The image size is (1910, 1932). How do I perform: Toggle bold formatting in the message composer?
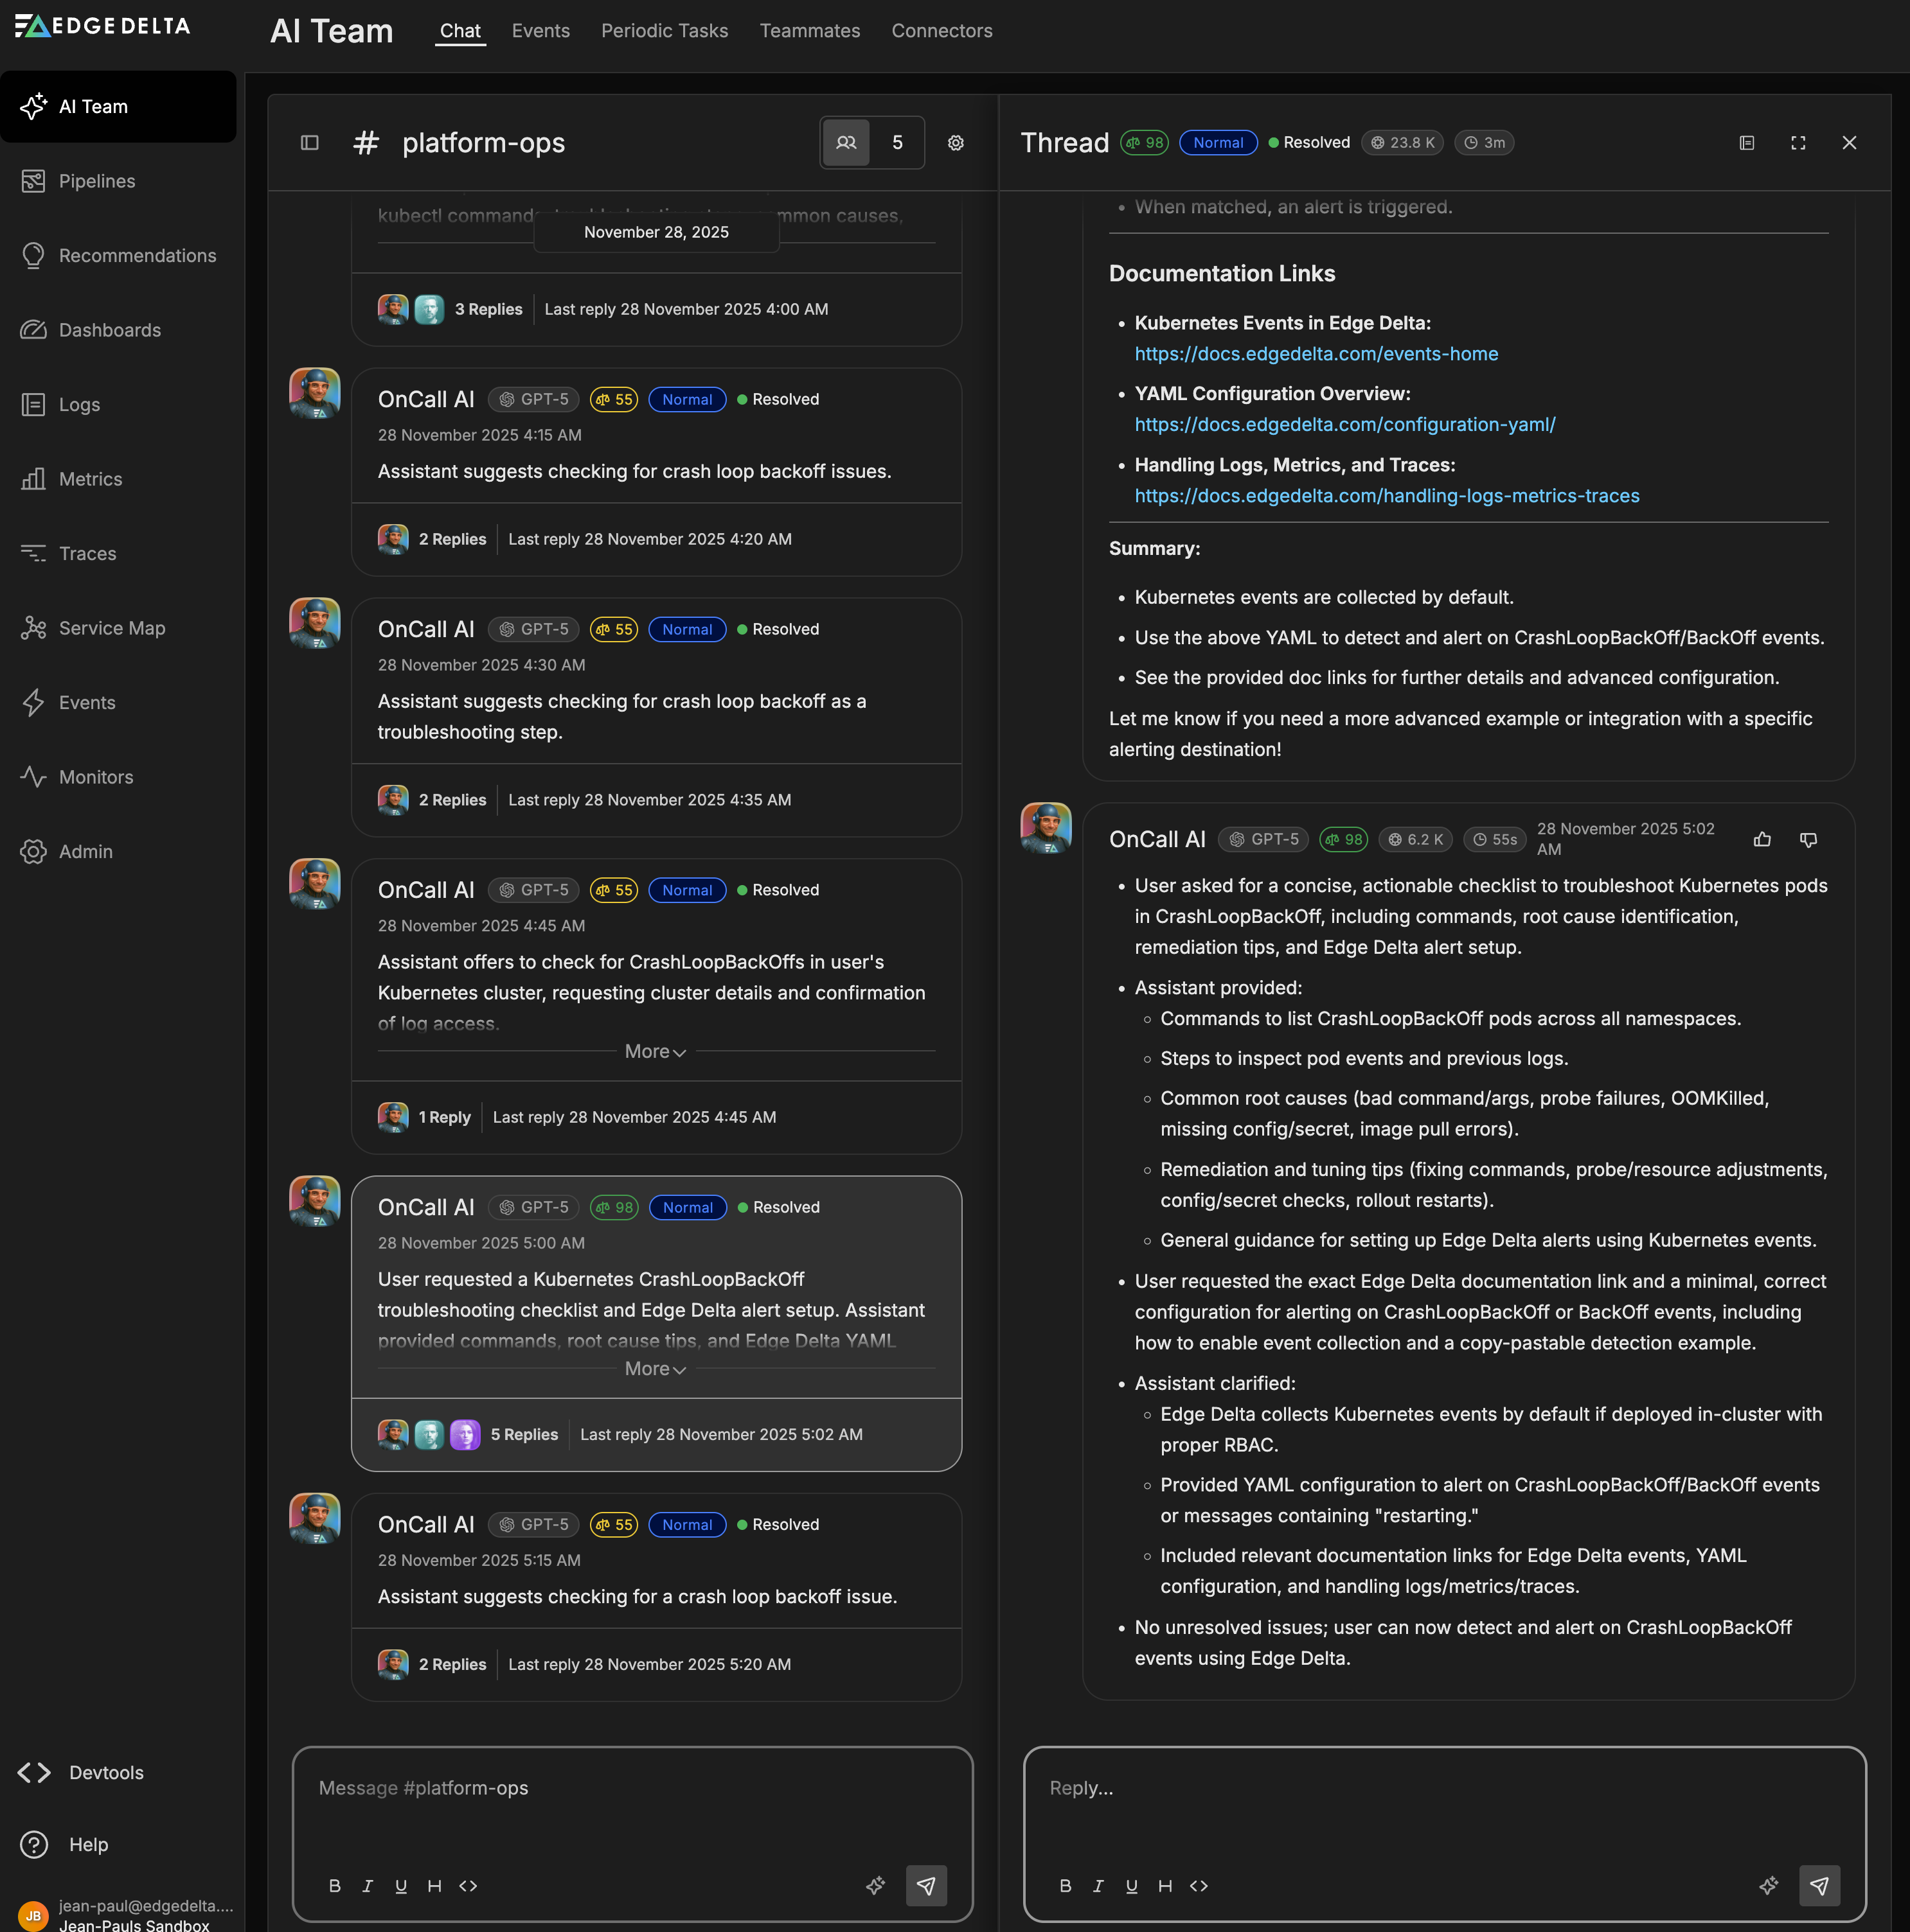(335, 1886)
